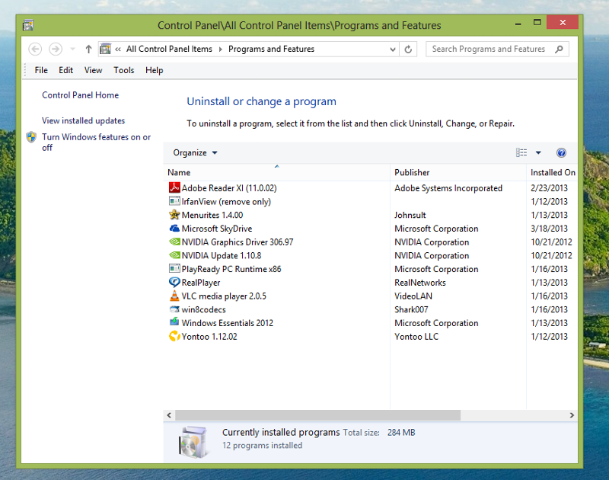This screenshot has height=480, width=609.
Task: Open the Help menu
Action: 155,70
